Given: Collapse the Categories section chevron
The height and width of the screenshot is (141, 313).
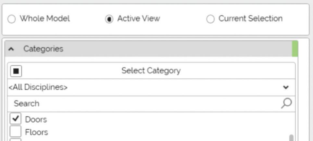Looking at the screenshot, I should 11,49.
